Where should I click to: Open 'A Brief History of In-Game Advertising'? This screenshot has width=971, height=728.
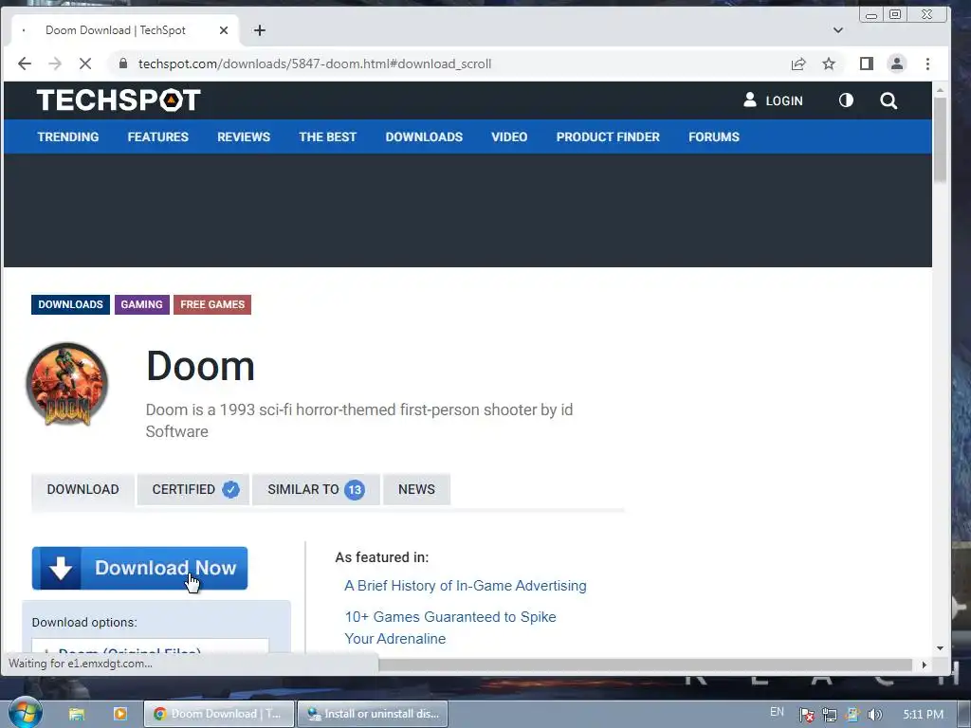point(465,586)
